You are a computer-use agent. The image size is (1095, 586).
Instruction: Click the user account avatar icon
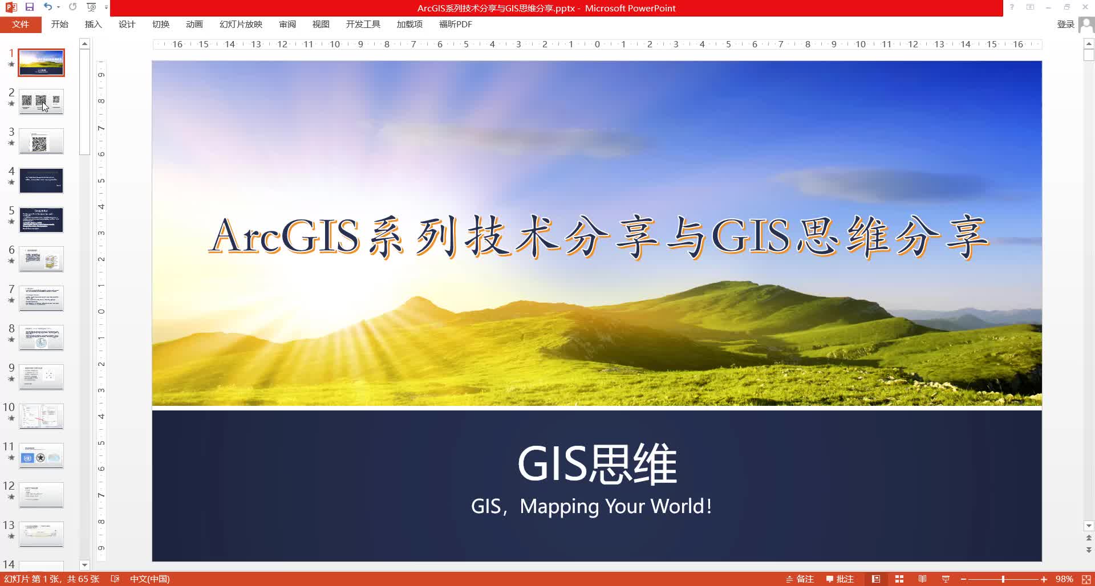(x=1086, y=25)
